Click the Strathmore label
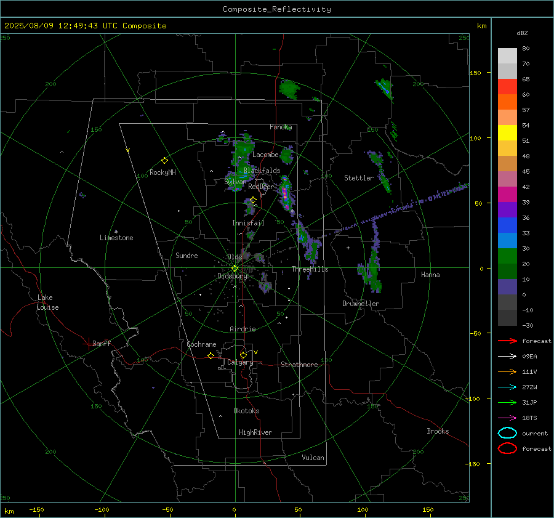This screenshot has width=554, height=518. tap(299, 365)
